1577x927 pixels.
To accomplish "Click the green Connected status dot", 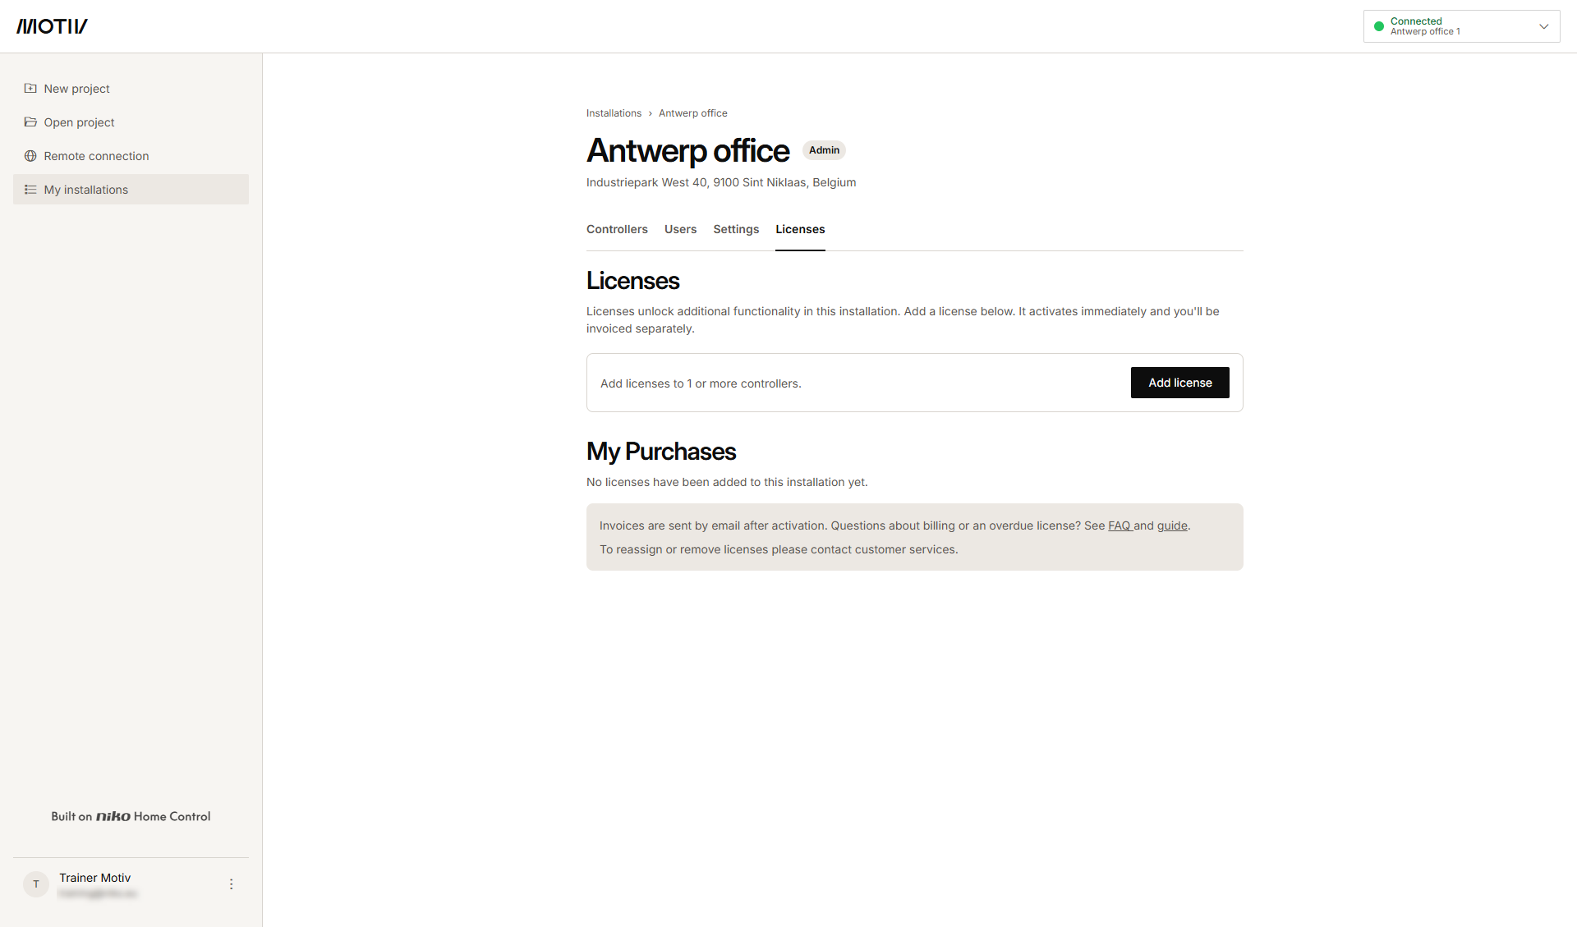I will click(1379, 26).
